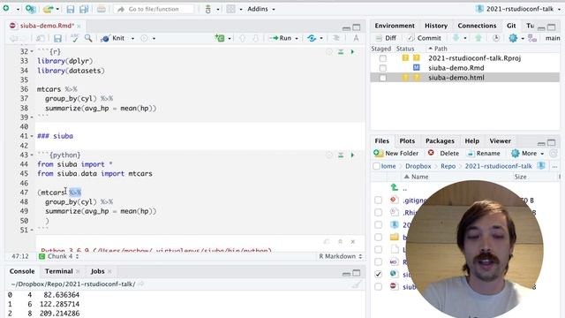
Task: Open the Addins dropdown
Action: [261, 9]
